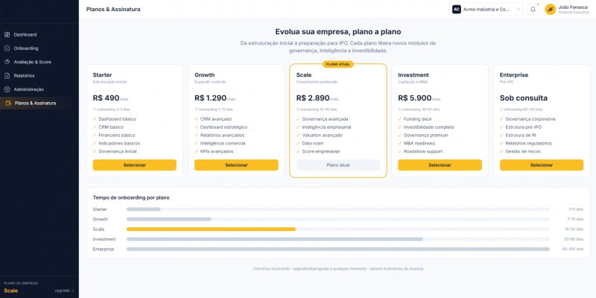Select the Investment plan
Image resolution: width=596 pixels, height=298 pixels.
[440, 165]
